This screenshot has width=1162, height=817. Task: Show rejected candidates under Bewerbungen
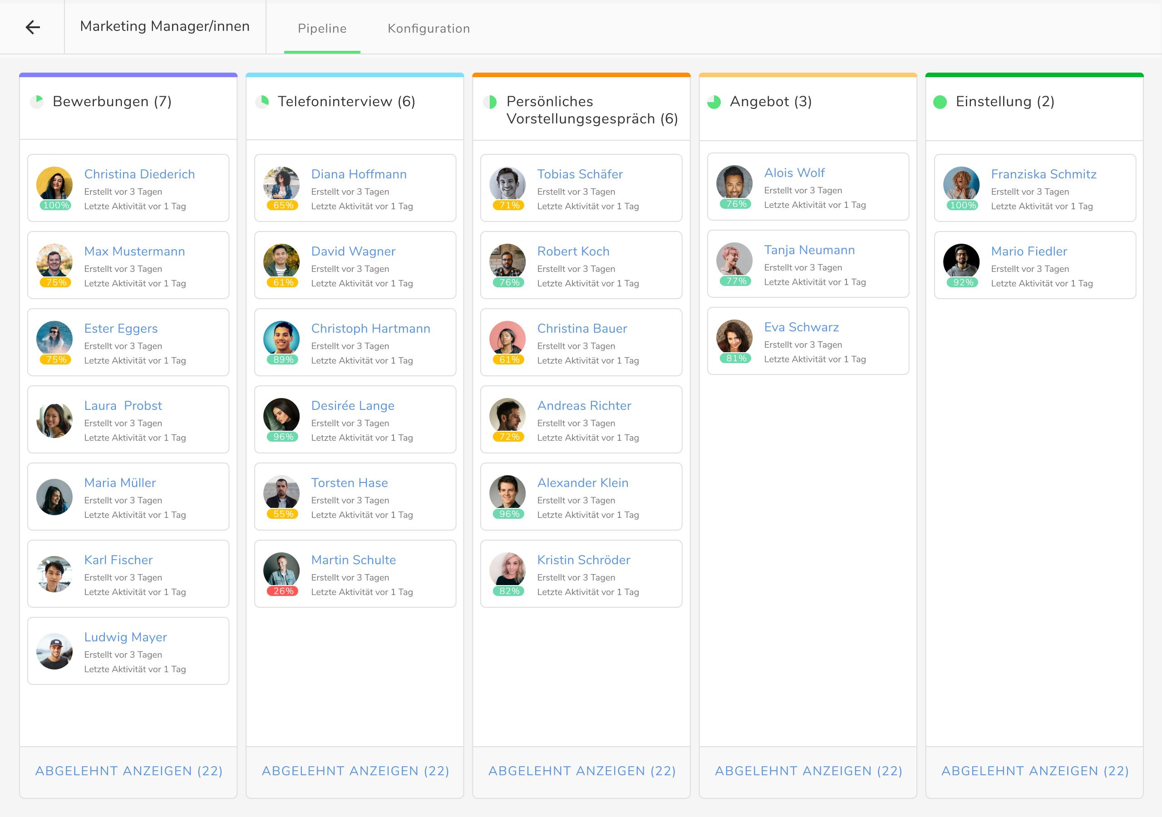click(x=128, y=770)
